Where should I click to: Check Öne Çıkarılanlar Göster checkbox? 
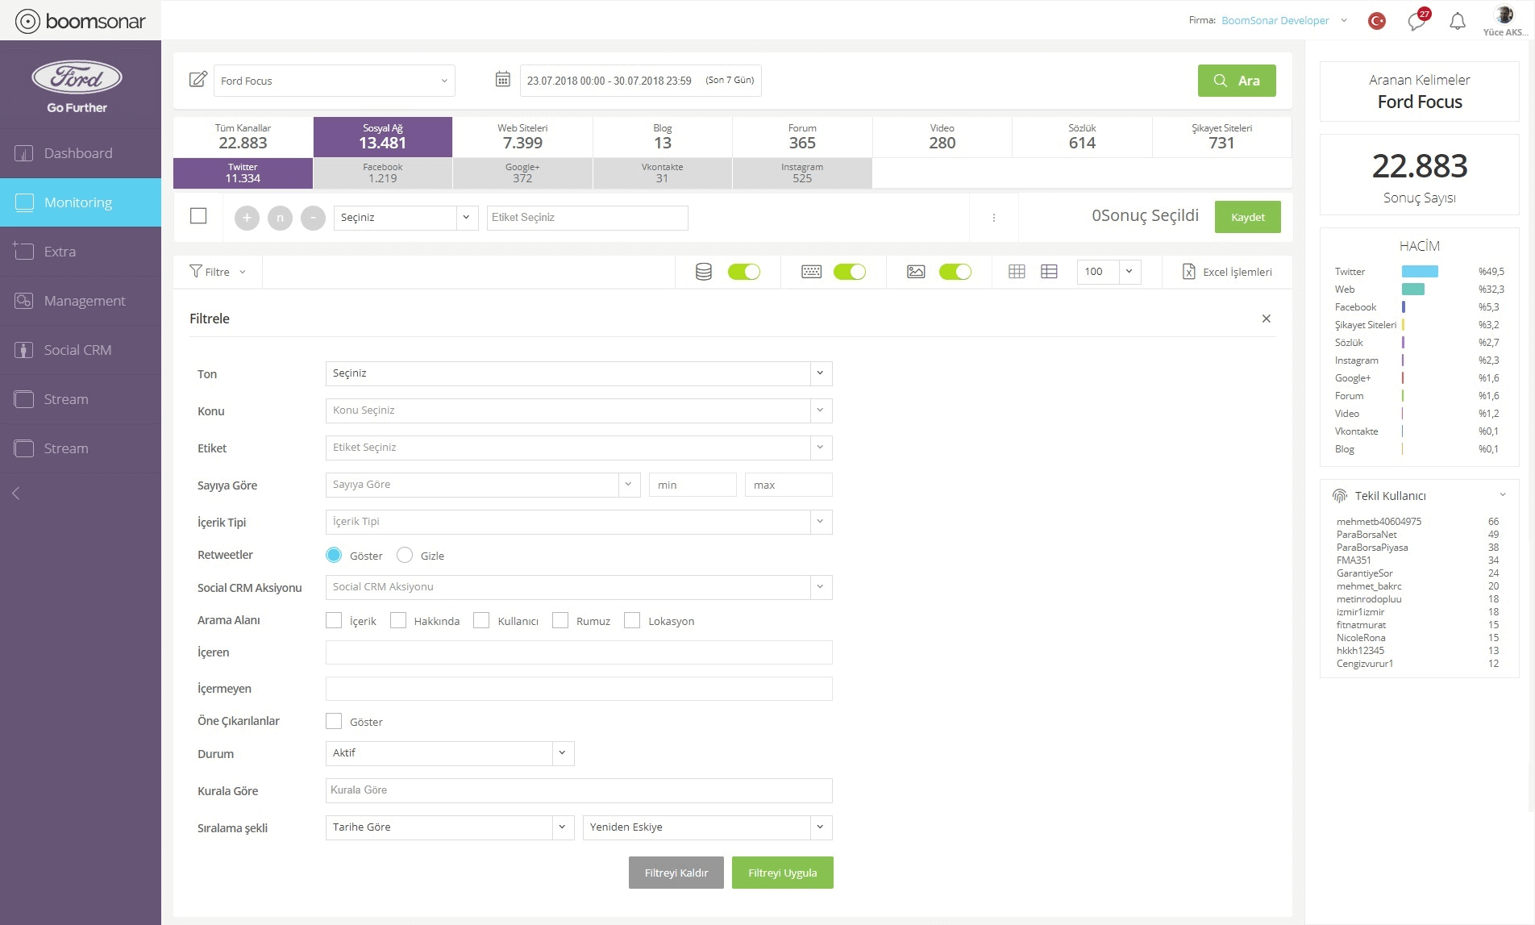[334, 721]
